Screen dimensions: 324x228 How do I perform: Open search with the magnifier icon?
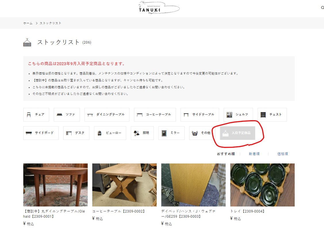pyautogui.click(x=322, y=8)
